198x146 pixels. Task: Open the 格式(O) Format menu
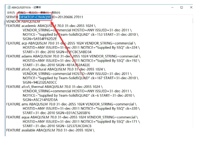click(x=33, y=13)
